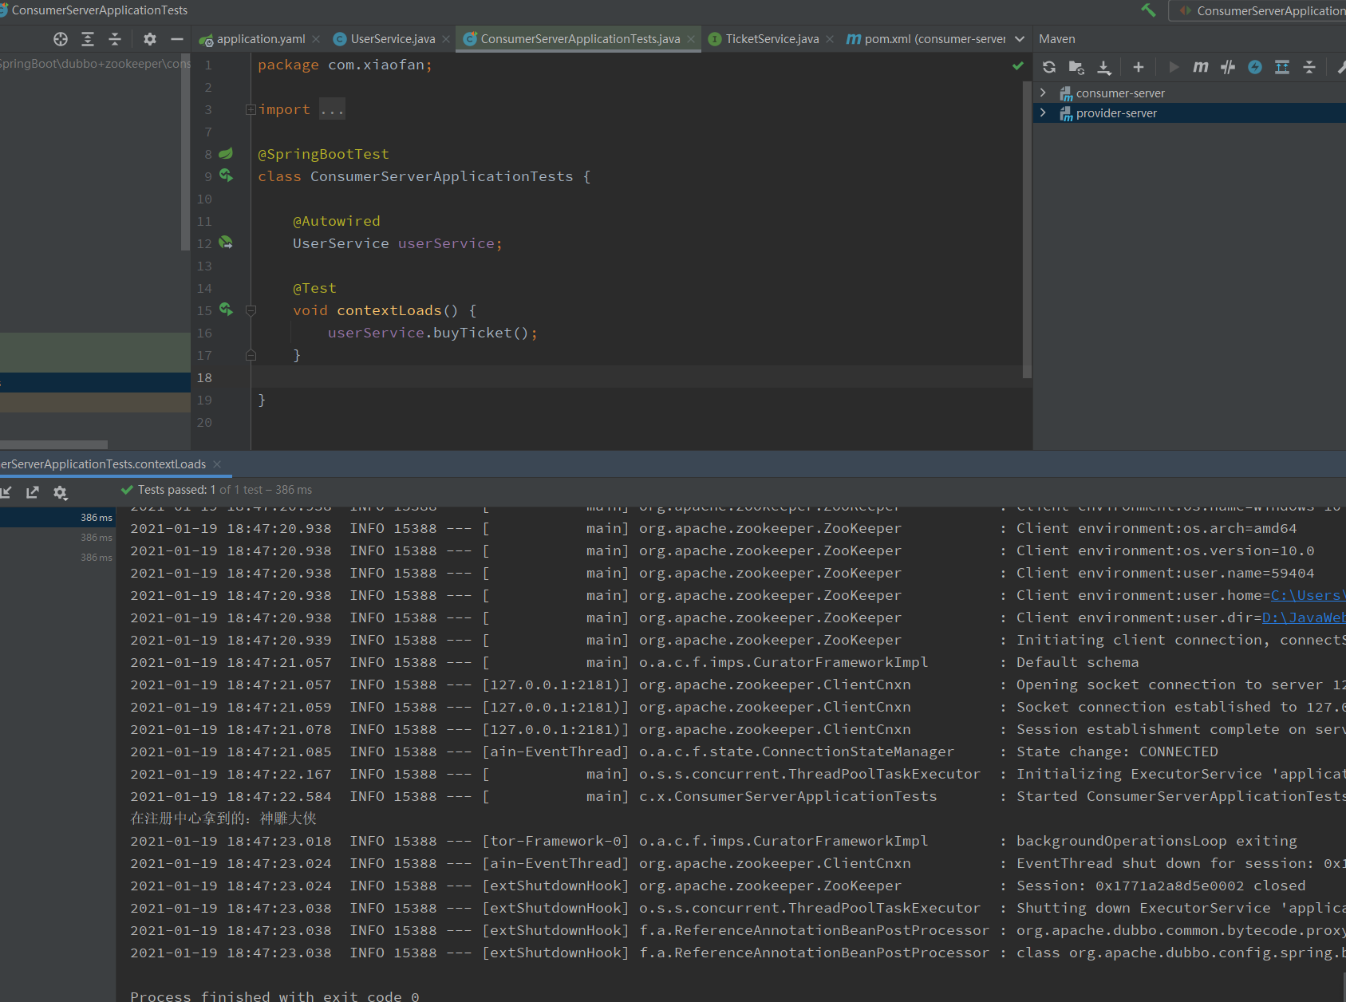Open test runner settings gear

coord(61,492)
